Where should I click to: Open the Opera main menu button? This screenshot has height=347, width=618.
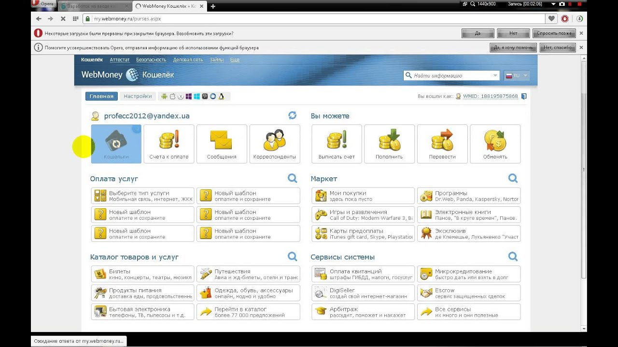[x=44, y=4]
